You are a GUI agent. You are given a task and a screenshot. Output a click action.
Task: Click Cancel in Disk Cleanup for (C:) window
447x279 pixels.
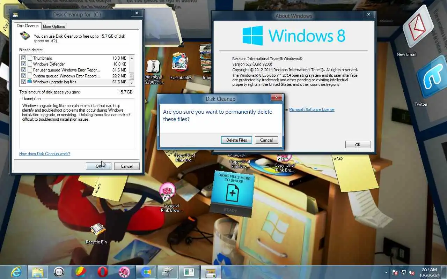pos(127,166)
